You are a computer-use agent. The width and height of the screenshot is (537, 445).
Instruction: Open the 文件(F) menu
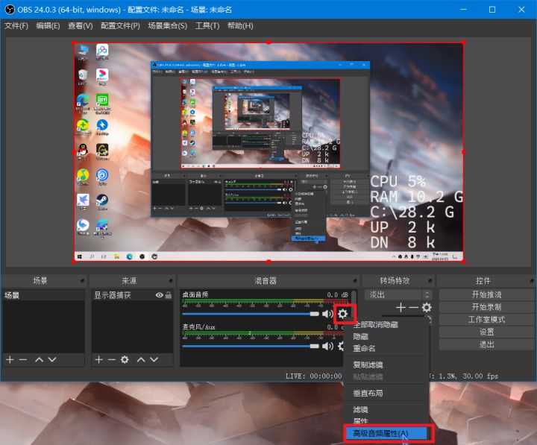[16, 26]
